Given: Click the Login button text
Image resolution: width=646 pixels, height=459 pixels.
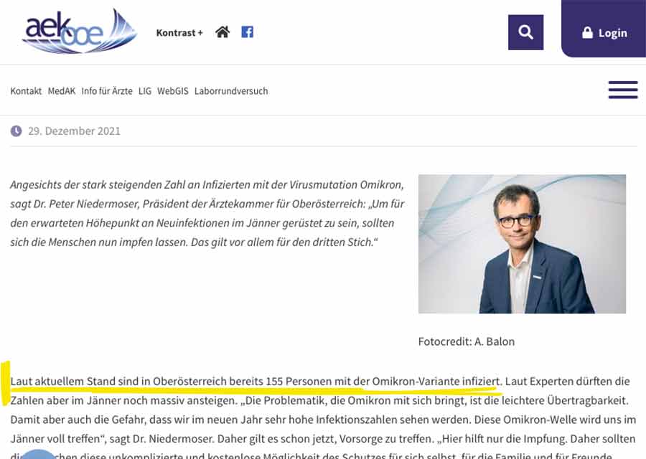Looking at the screenshot, I should (x=613, y=33).
